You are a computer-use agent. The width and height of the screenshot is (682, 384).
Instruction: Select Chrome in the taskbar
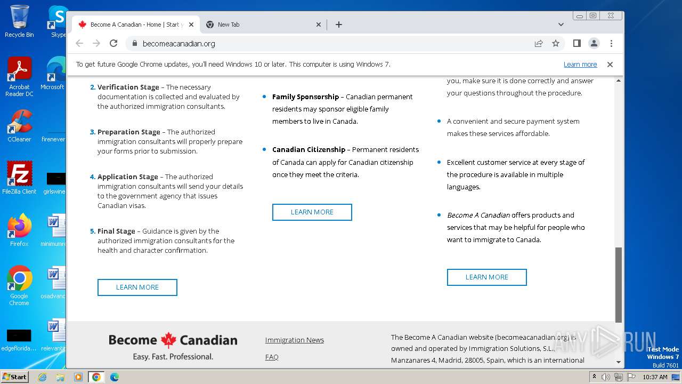click(x=96, y=377)
